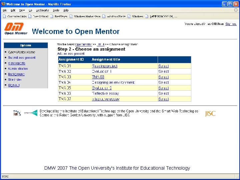Open the TMA 03 assignment title link

(98, 77)
